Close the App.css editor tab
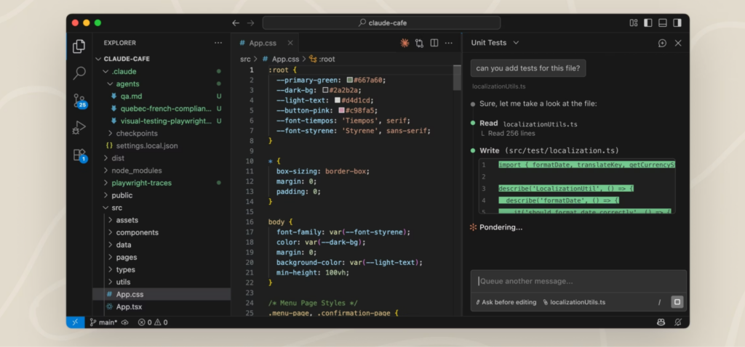The height and width of the screenshot is (347, 745). point(290,43)
